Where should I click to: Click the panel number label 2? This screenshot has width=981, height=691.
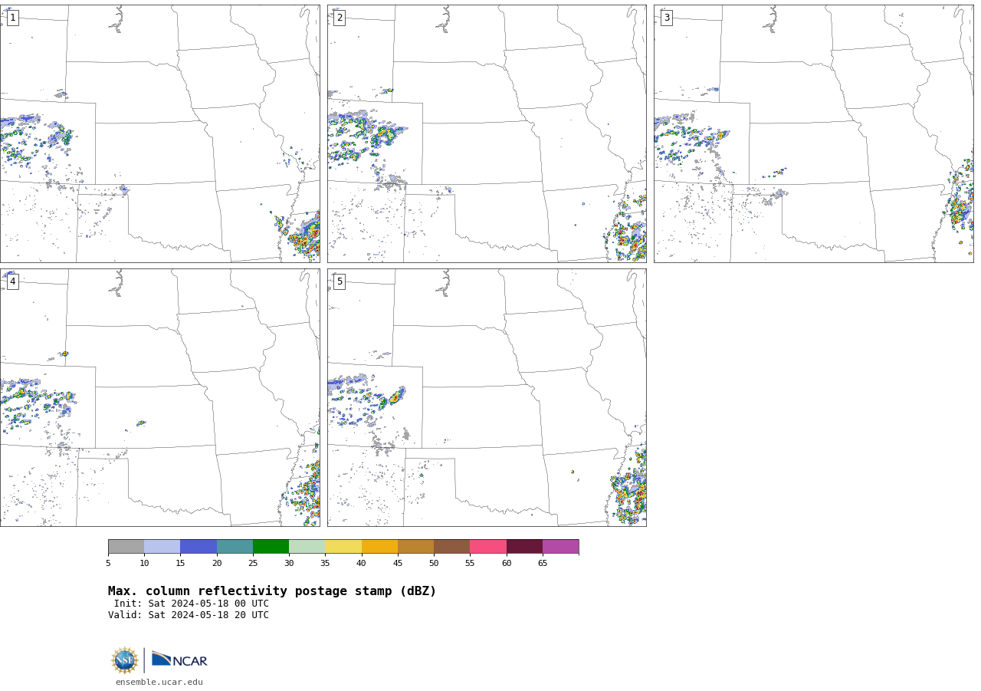click(340, 18)
